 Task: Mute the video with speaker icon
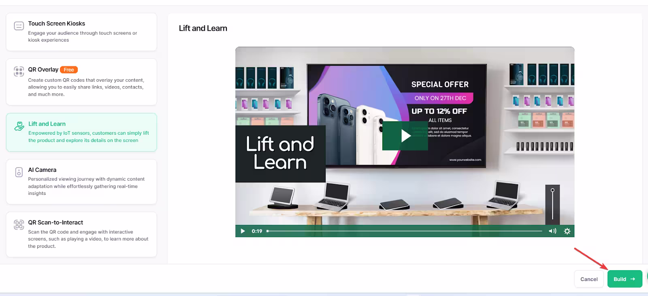(x=552, y=231)
